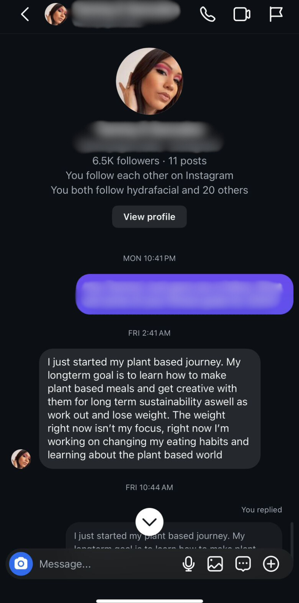The image size is (299, 603).
Task: Click the chat scrollbar on right edge
Action: pos(291,535)
